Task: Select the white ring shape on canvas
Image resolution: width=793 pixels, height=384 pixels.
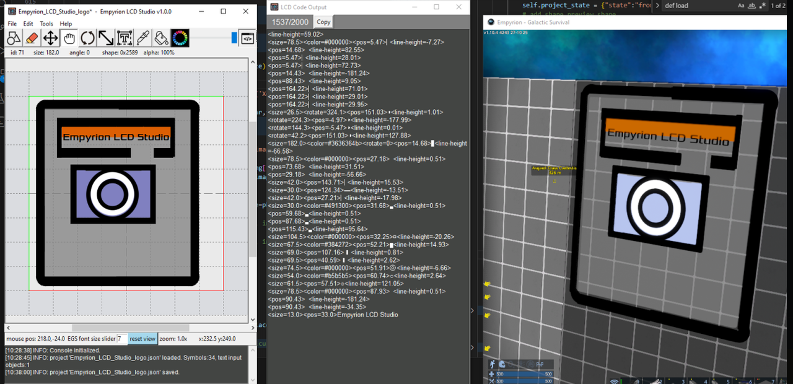Action: (113, 194)
